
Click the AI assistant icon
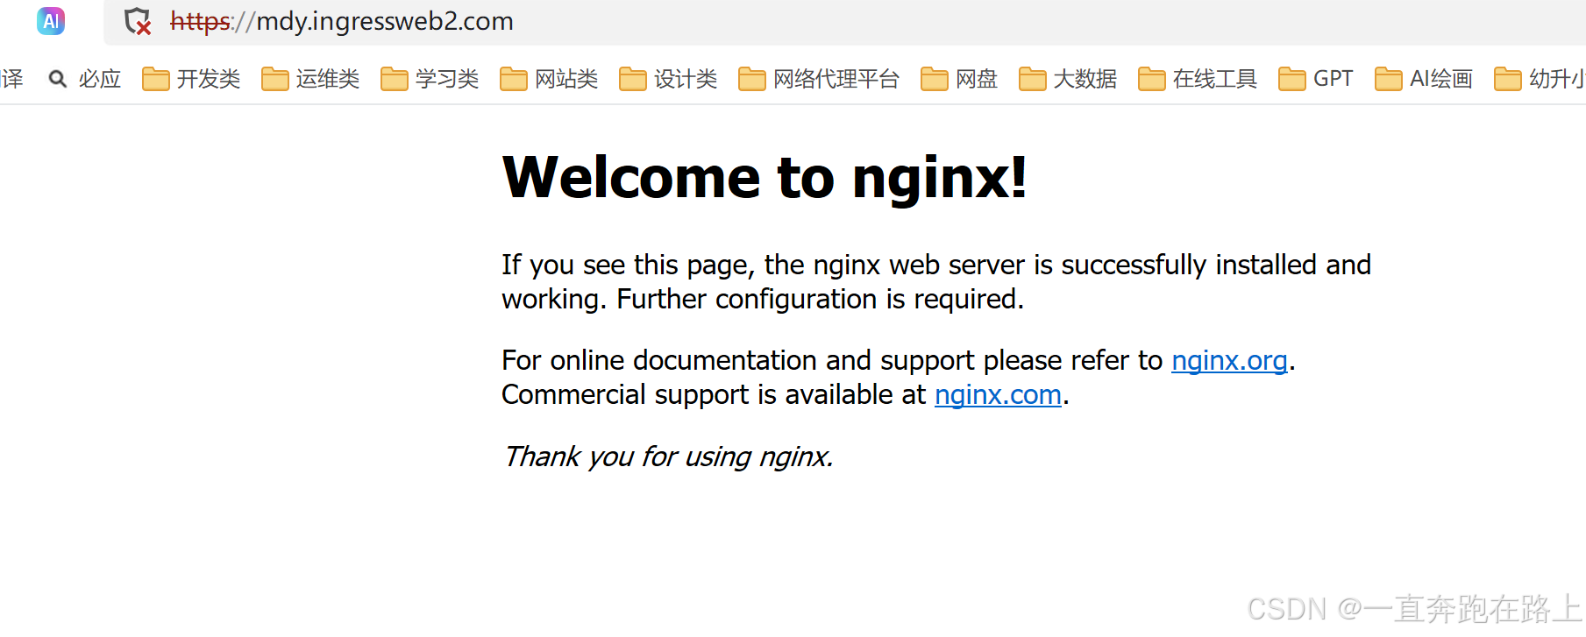(51, 20)
